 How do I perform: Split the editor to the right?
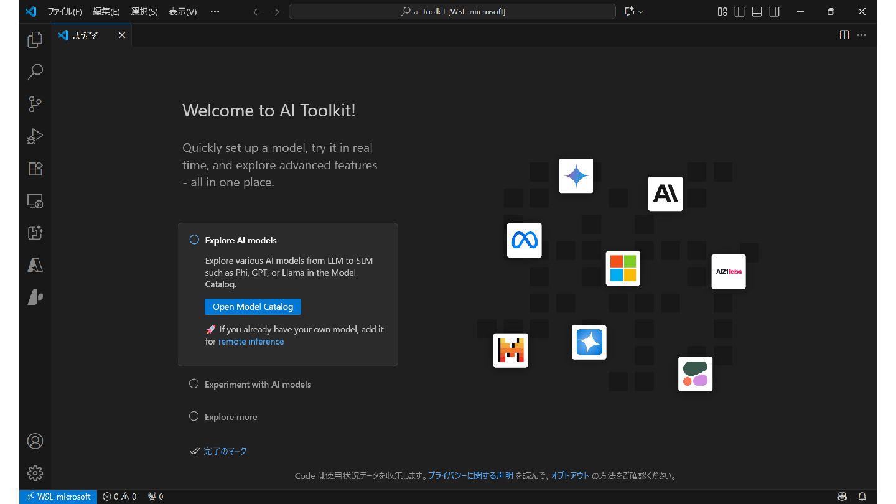(844, 35)
